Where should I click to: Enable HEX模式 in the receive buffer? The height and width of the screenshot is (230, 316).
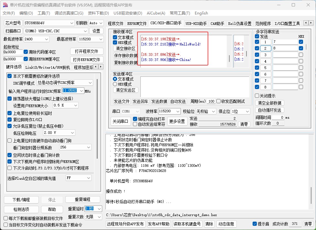[x=115, y=43]
